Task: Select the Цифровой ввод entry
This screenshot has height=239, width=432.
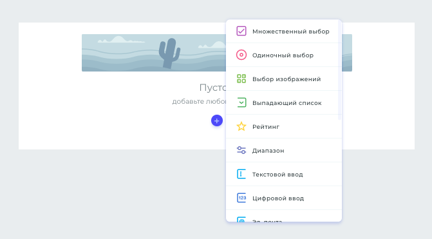Action: pos(284,198)
